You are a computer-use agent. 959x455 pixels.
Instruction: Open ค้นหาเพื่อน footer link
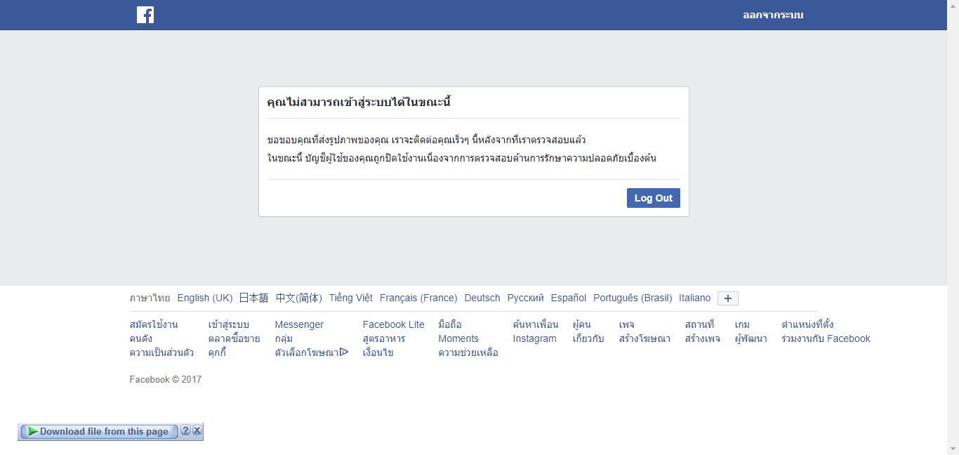point(536,324)
